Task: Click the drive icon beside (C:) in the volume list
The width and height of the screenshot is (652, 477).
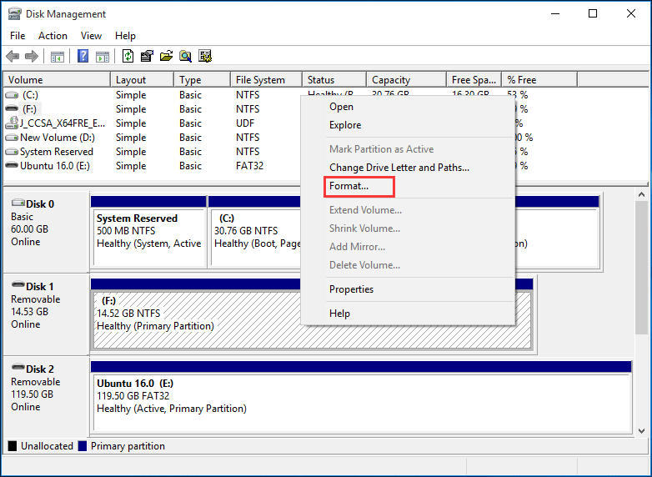Action: point(12,95)
